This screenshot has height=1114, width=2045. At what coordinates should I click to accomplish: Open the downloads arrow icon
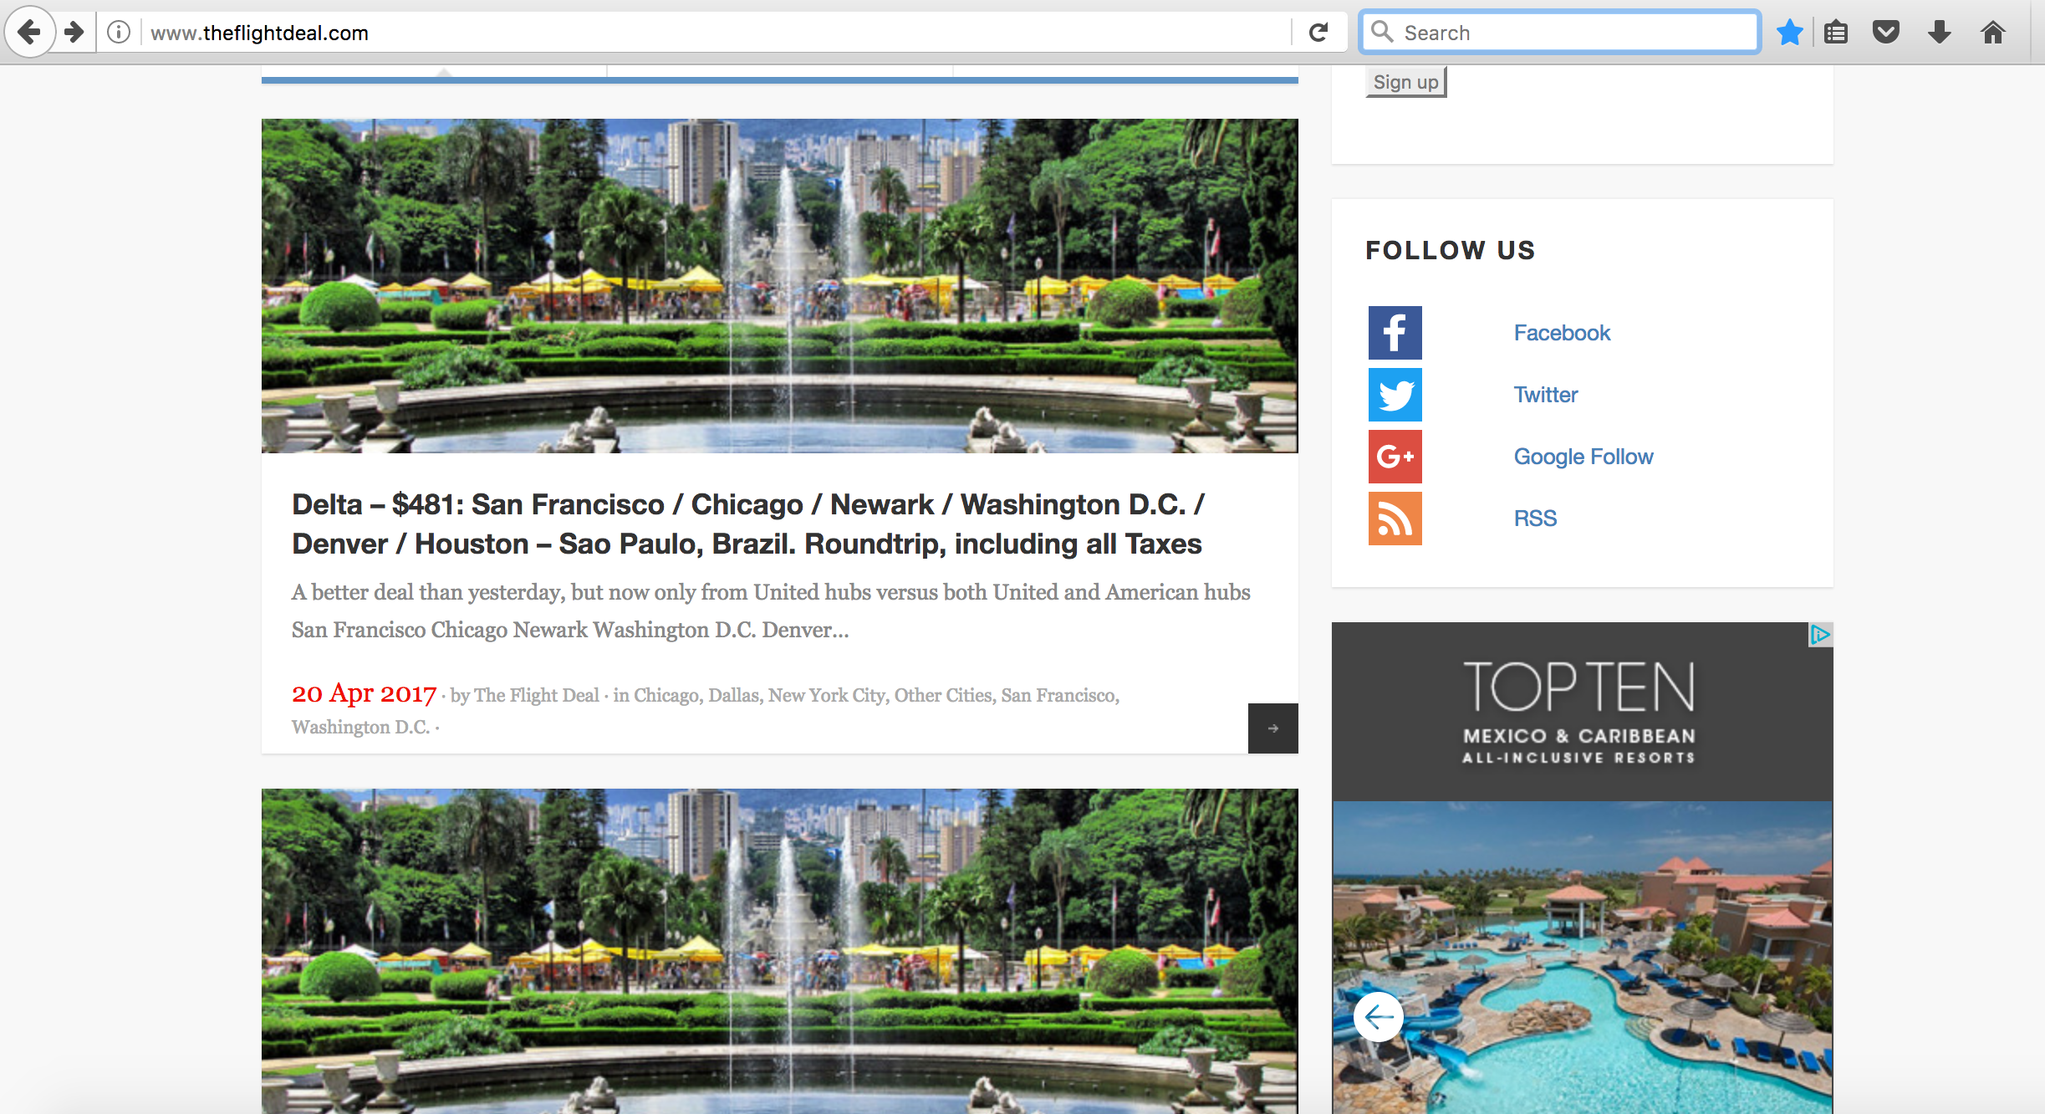click(1940, 33)
